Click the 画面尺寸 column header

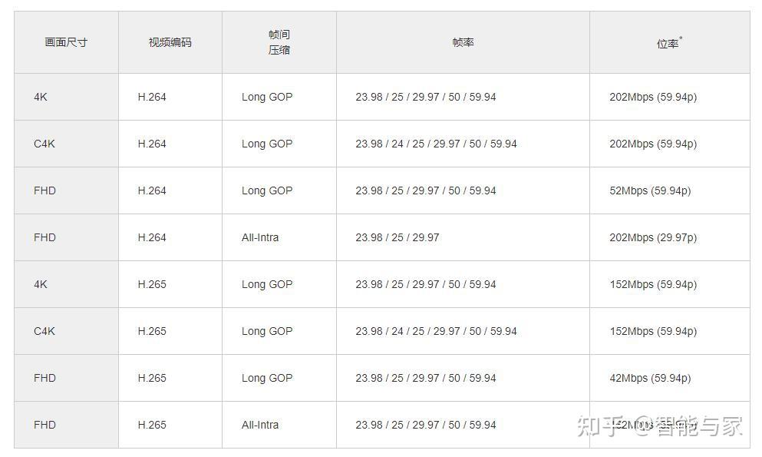[66, 42]
